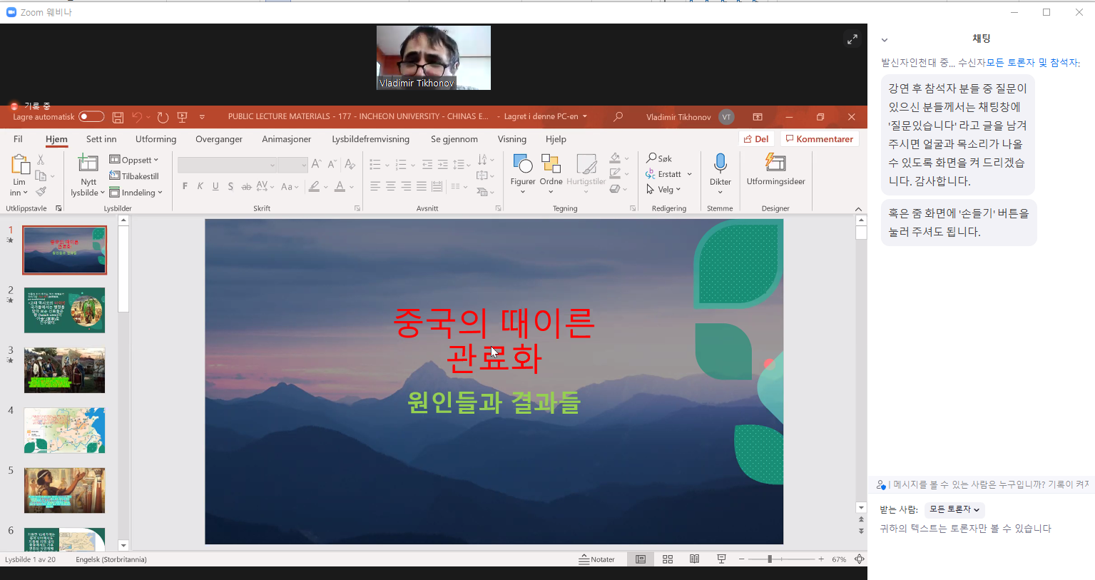Viewport: 1095px width, 580px height.
Task: Click Tilbakestill reset slide button
Action: point(134,176)
